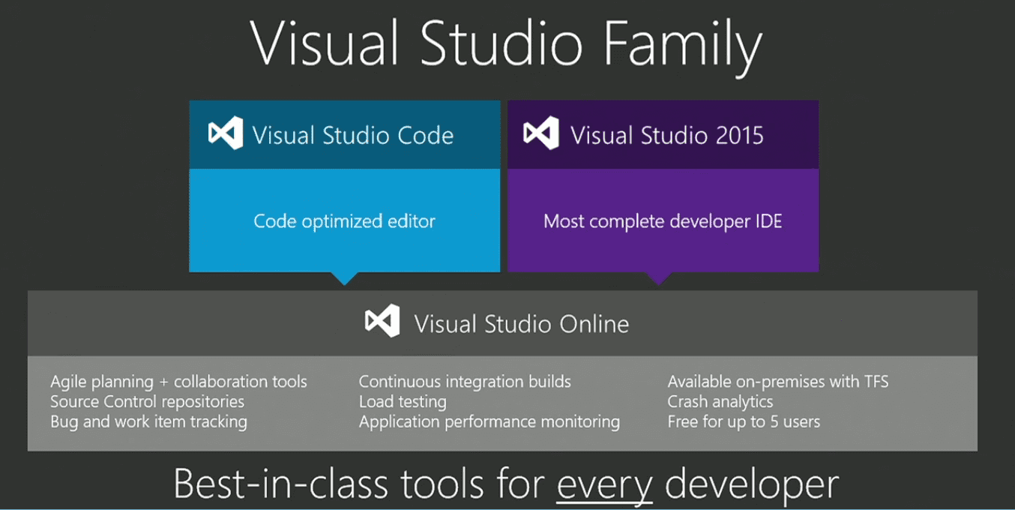Click 'Available on-premises with TFS' line
This screenshot has width=1015, height=510.
pyautogui.click(x=778, y=382)
